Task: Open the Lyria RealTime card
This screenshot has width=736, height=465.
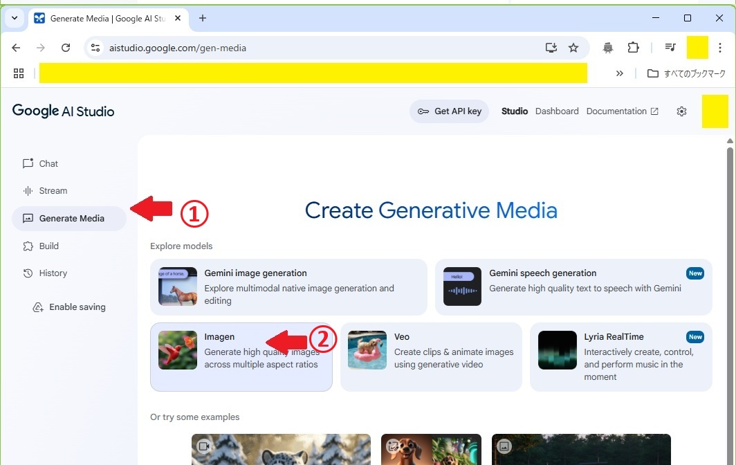Action: click(621, 357)
